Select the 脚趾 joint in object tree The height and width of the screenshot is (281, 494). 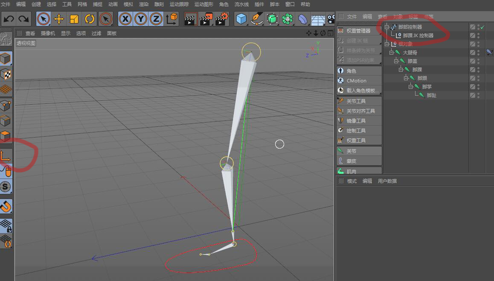[x=432, y=95]
